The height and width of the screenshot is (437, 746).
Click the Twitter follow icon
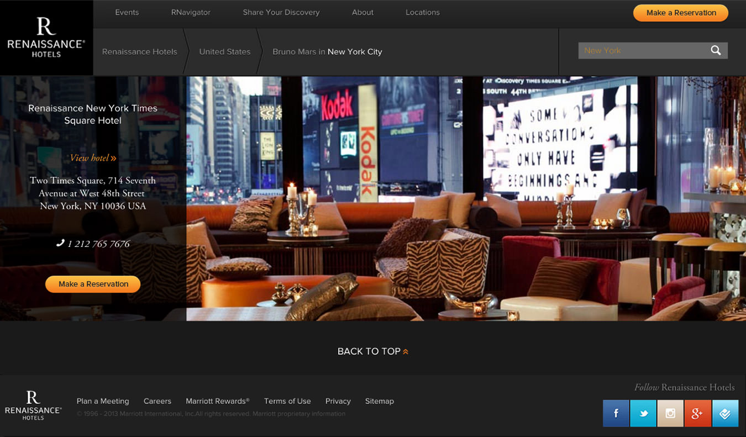pyautogui.click(x=643, y=413)
